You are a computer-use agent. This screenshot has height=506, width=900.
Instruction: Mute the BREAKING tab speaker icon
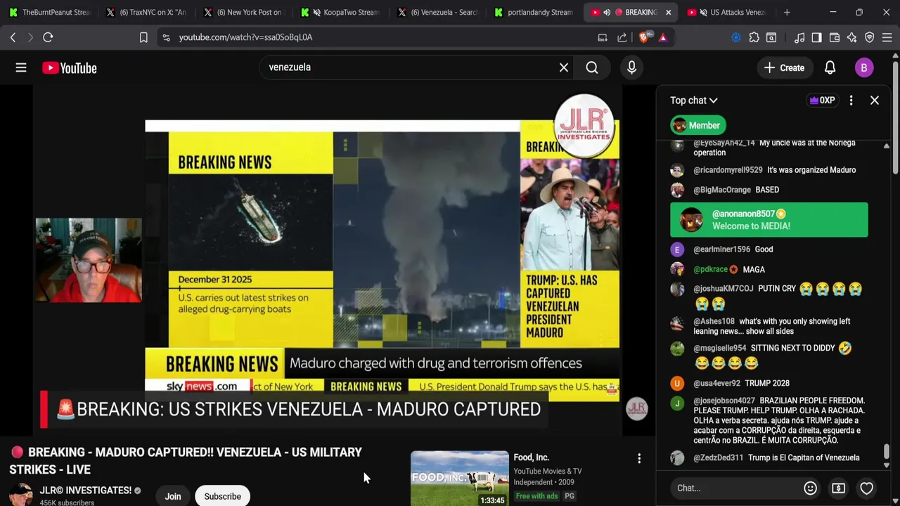click(607, 12)
